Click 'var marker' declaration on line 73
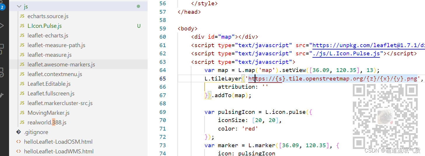The image size is (425, 156). click(x=223, y=145)
